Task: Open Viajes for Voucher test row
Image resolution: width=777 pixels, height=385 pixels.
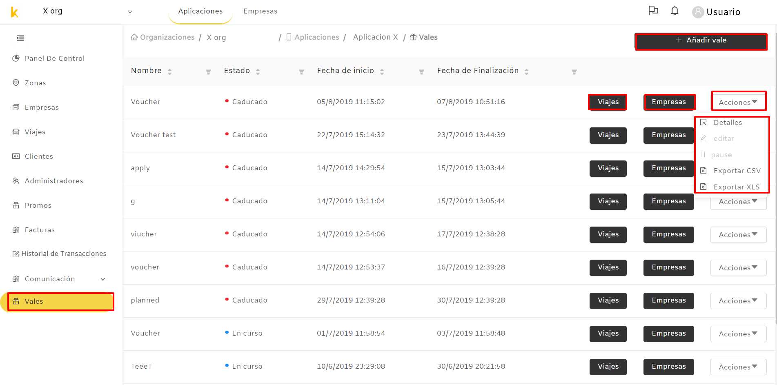Action: tap(608, 135)
